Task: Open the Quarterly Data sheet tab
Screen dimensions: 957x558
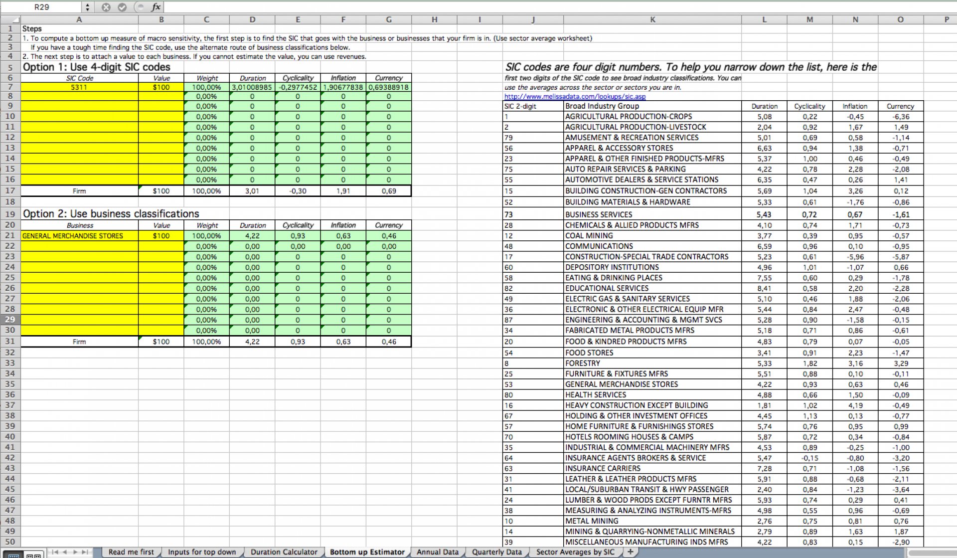Action: pos(497,552)
